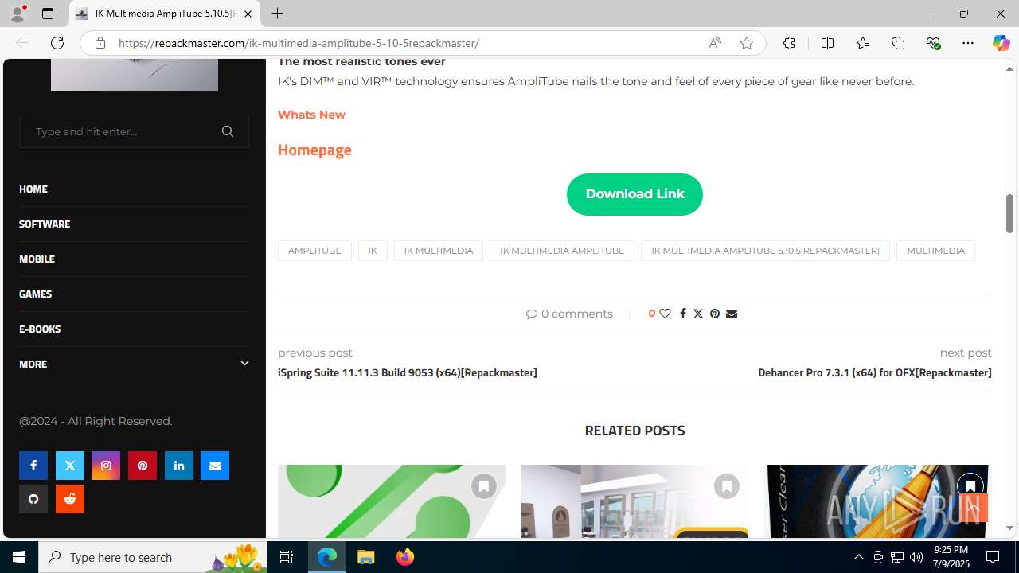Open Read aloud in address bar
This screenshot has height=573, width=1019.
click(715, 43)
